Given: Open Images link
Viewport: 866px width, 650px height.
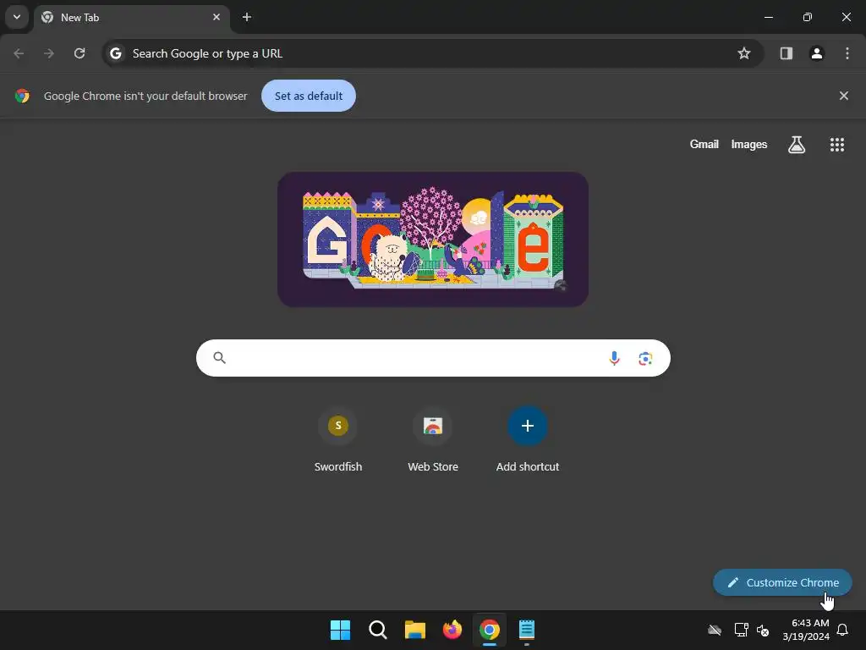Looking at the screenshot, I should [x=749, y=144].
